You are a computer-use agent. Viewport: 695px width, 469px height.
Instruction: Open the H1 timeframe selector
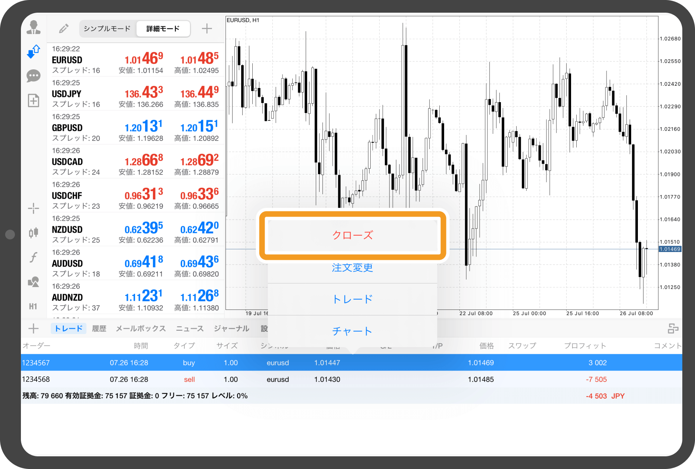(x=33, y=306)
